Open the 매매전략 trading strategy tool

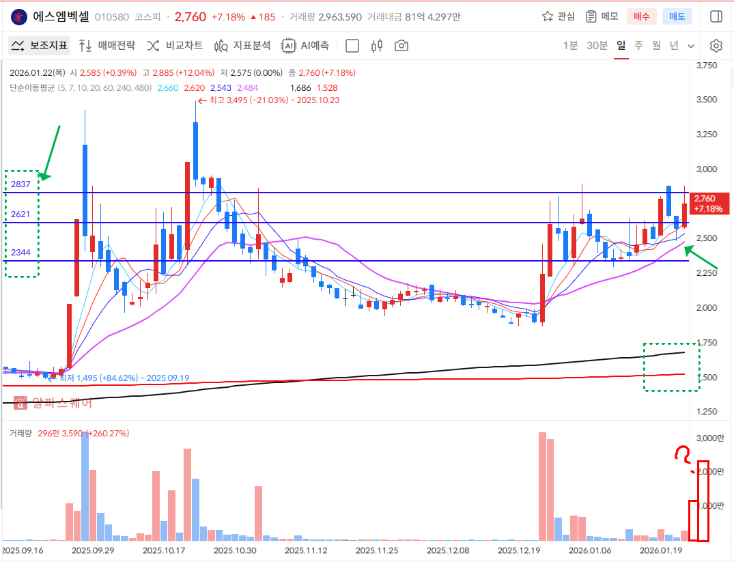tap(107, 46)
